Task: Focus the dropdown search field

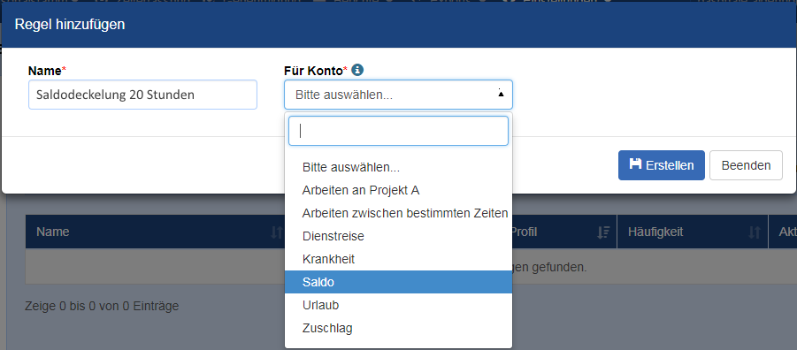Action: click(x=398, y=131)
